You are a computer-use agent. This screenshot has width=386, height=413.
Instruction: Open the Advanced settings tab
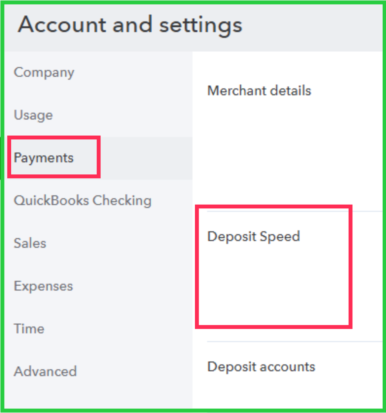(45, 371)
